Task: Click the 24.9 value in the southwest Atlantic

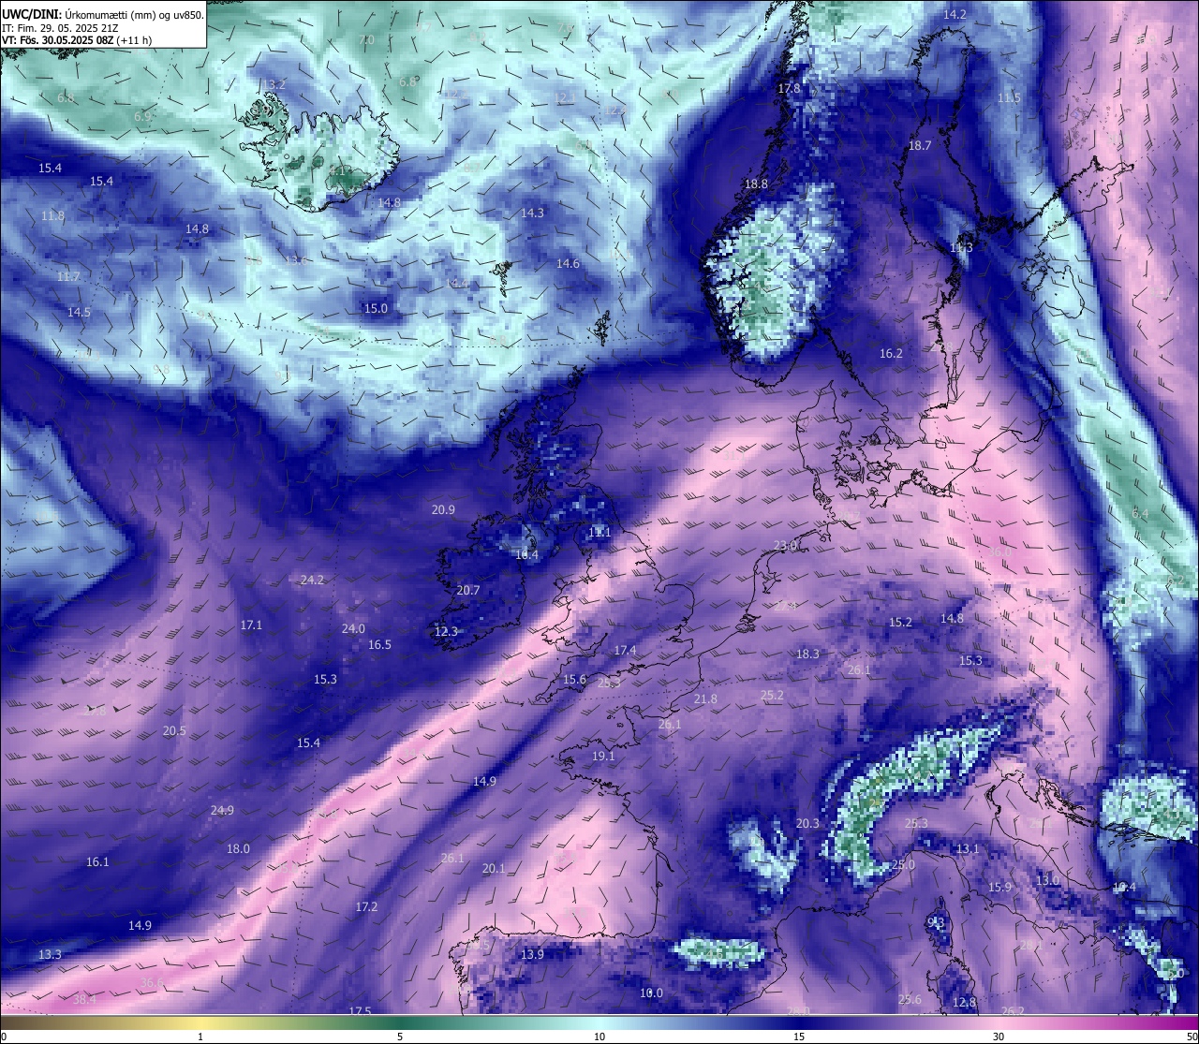Action: point(222,811)
